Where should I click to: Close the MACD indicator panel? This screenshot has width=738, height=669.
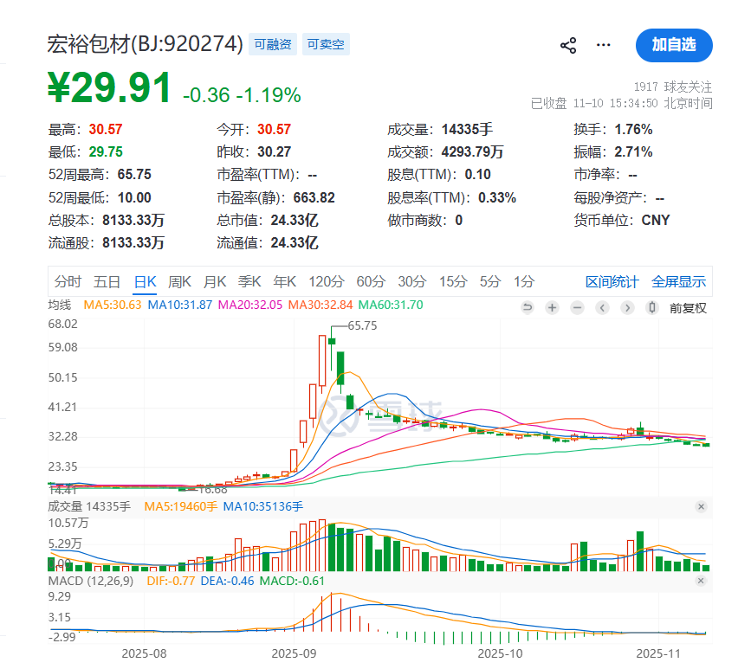(701, 582)
